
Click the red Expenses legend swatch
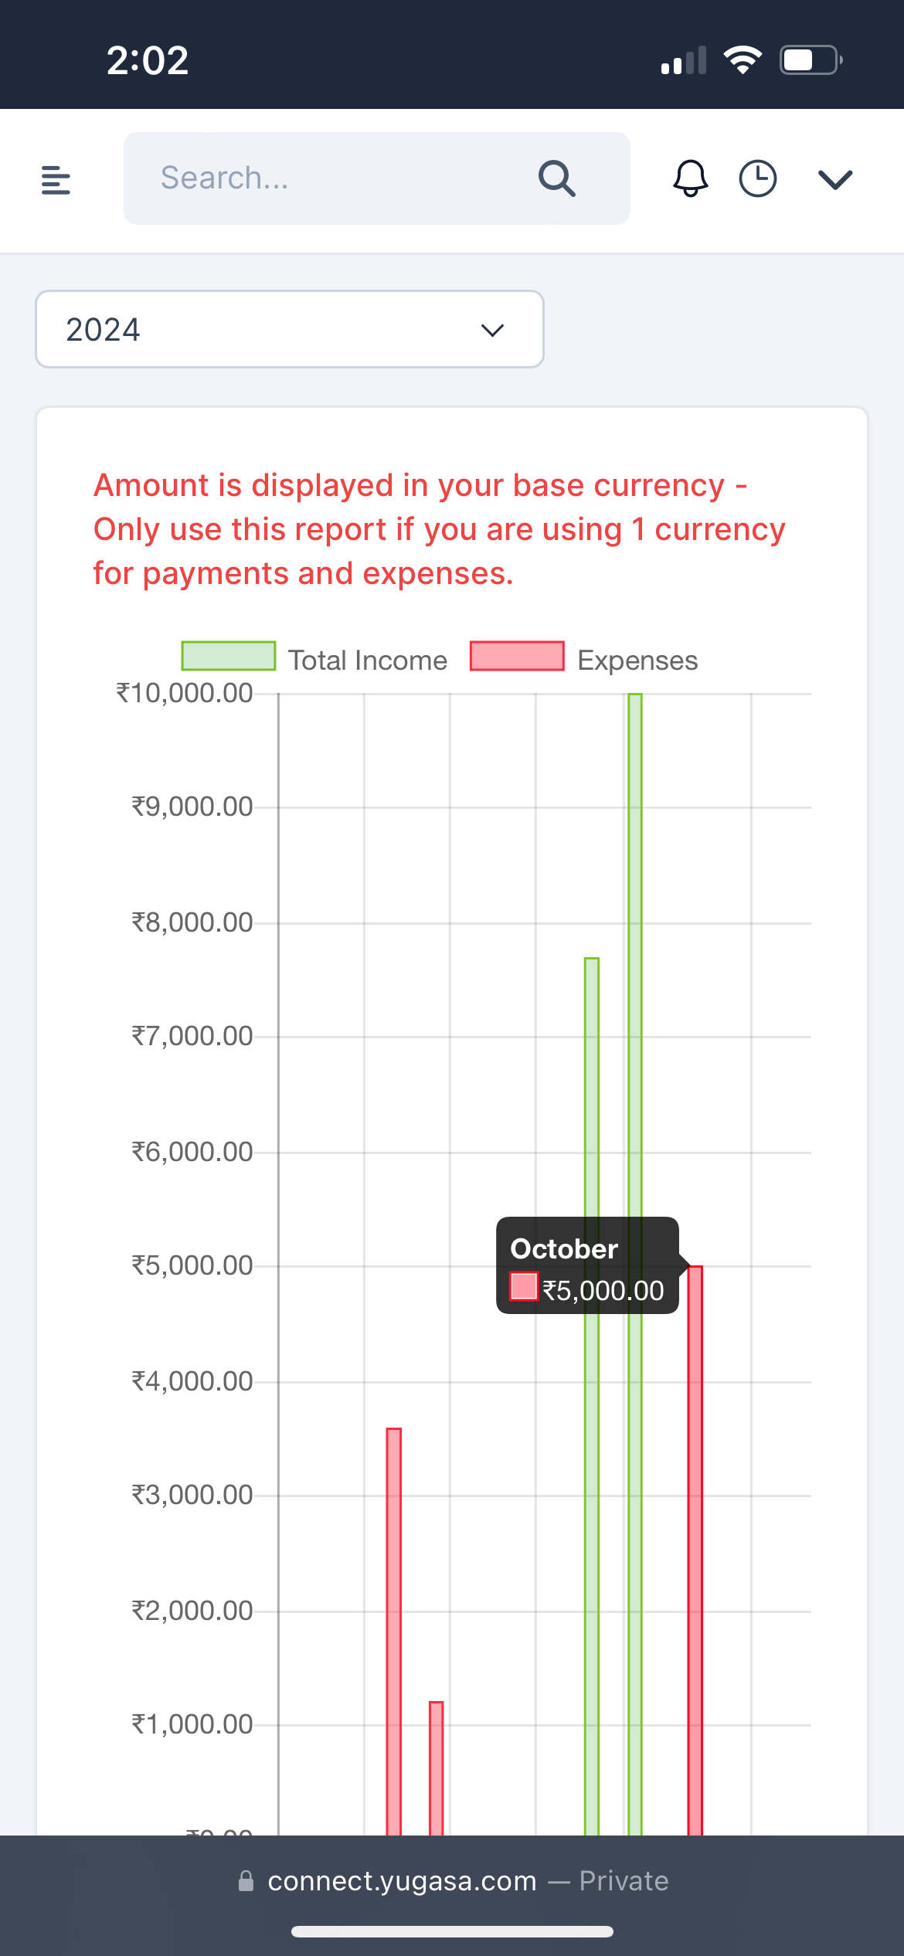click(x=517, y=656)
